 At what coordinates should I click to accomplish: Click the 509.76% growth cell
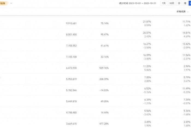coord(104,68)
